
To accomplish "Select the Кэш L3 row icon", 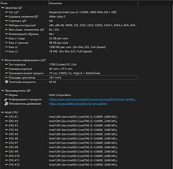I will pos(7,52).
